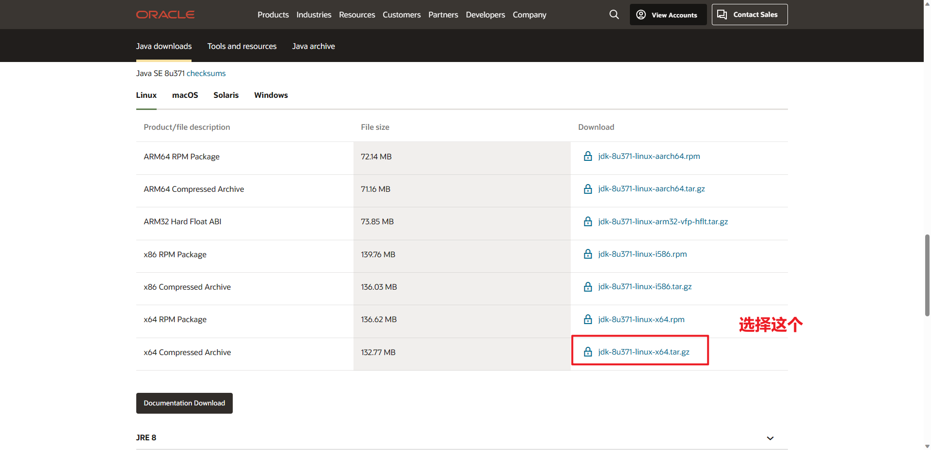Click lock icon for jdk-8u371-linux-x64.rpm
The image size is (931, 450).
[588, 319]
